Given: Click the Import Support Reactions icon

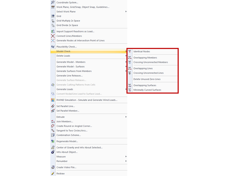Looking at the screenshot, I should 53,31.
